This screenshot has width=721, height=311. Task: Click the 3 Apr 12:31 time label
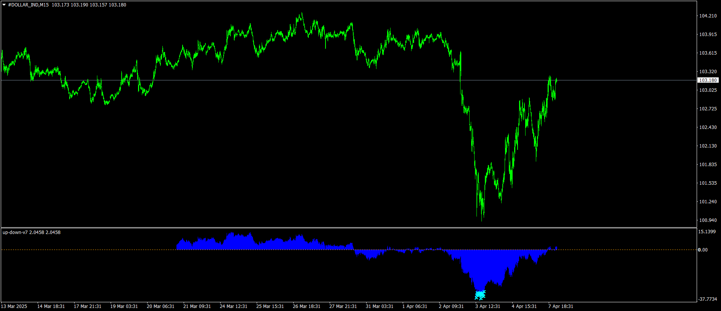(488, 306)
